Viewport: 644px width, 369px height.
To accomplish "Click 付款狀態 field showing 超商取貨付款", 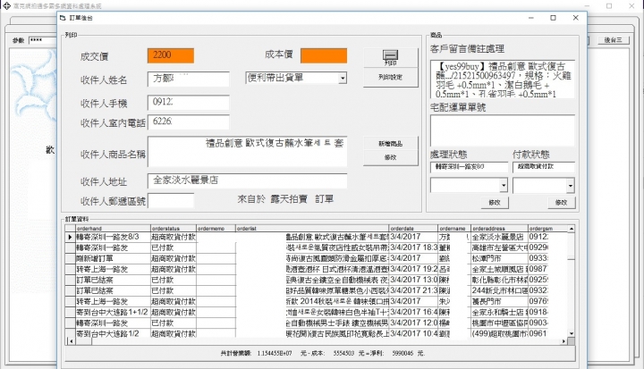I will click(x=544, y=167).
